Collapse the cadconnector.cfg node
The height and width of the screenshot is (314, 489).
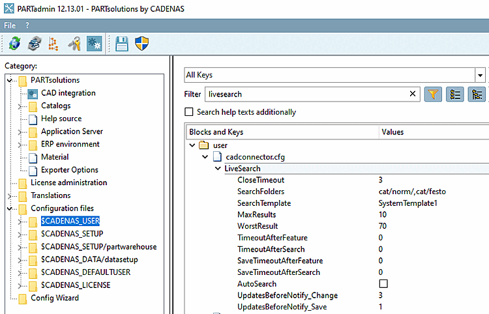click(205, 157)
